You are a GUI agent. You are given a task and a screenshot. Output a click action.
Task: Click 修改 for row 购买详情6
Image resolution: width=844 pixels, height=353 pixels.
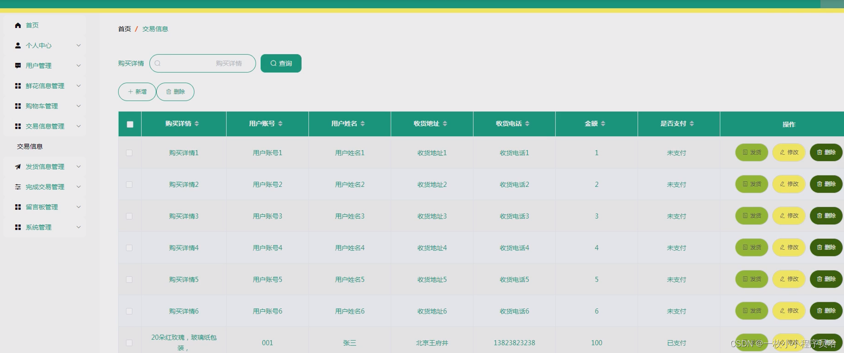(x=789, y=311)
